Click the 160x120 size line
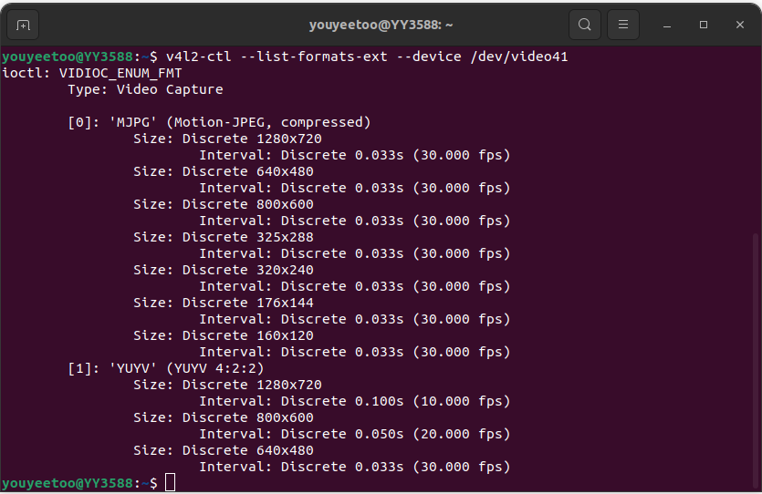The width and height of the screenshot is (762, 494). [223, 335]
